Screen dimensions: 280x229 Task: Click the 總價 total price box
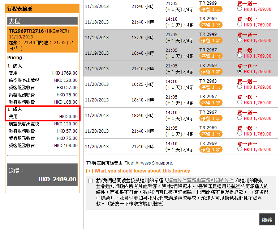(42, 174)
